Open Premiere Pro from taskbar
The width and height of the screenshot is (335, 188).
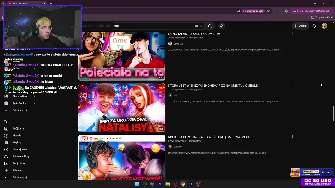coord(191,184)
